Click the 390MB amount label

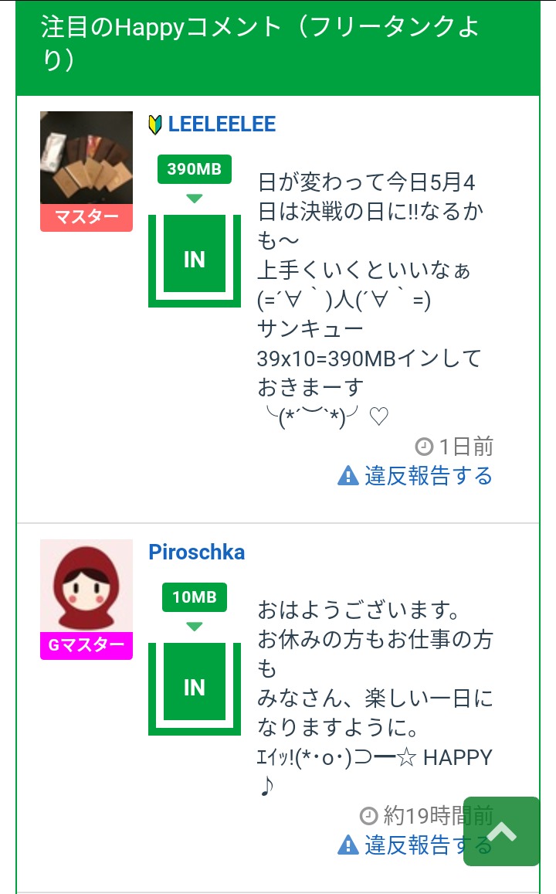coord(195,169)
